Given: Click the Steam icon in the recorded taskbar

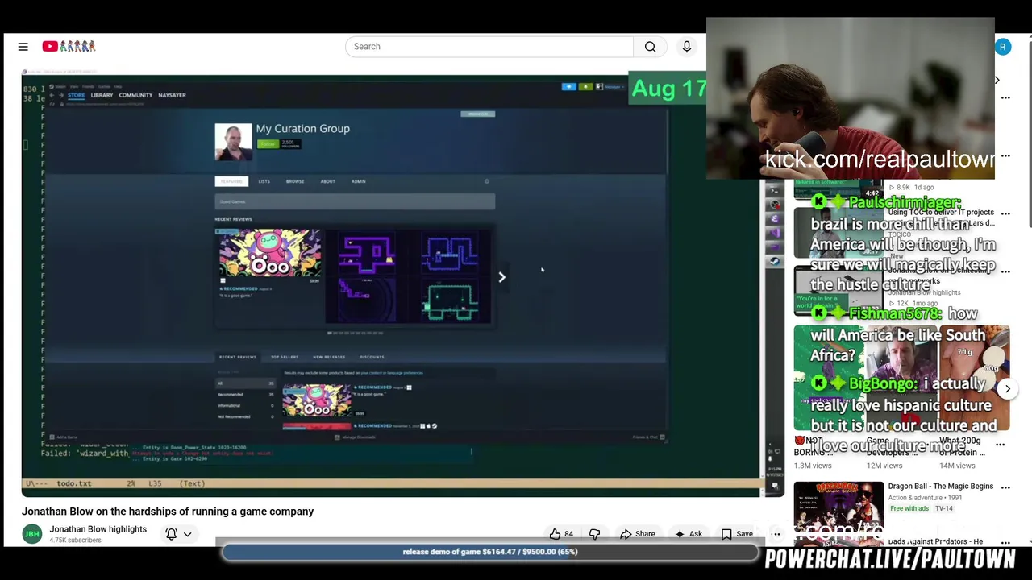Looking at the screenshot, I should 775,261.
